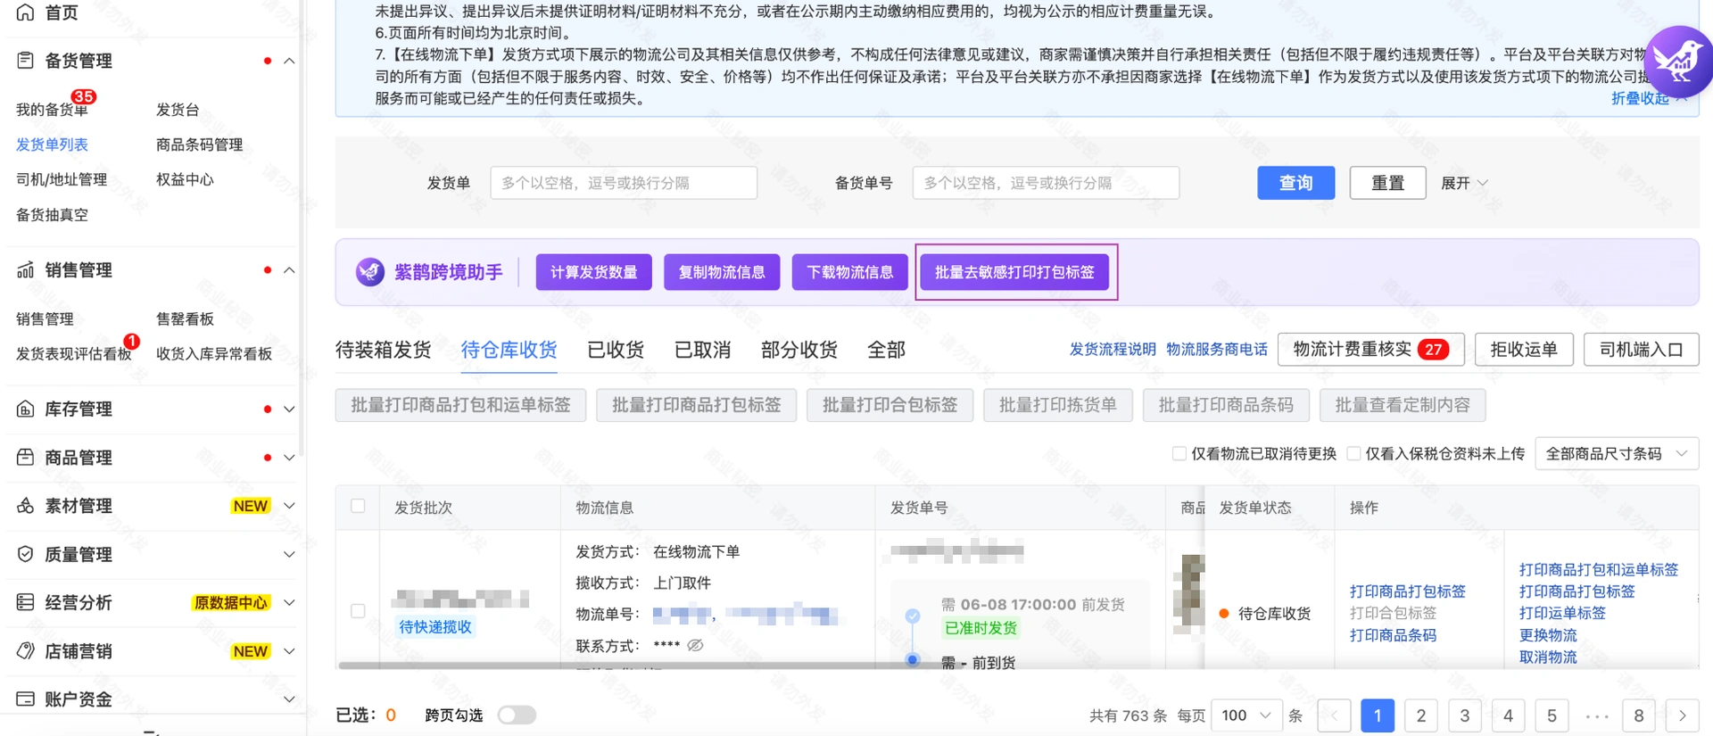
Task: Go to next page arrow
Action: point(1682,715)
